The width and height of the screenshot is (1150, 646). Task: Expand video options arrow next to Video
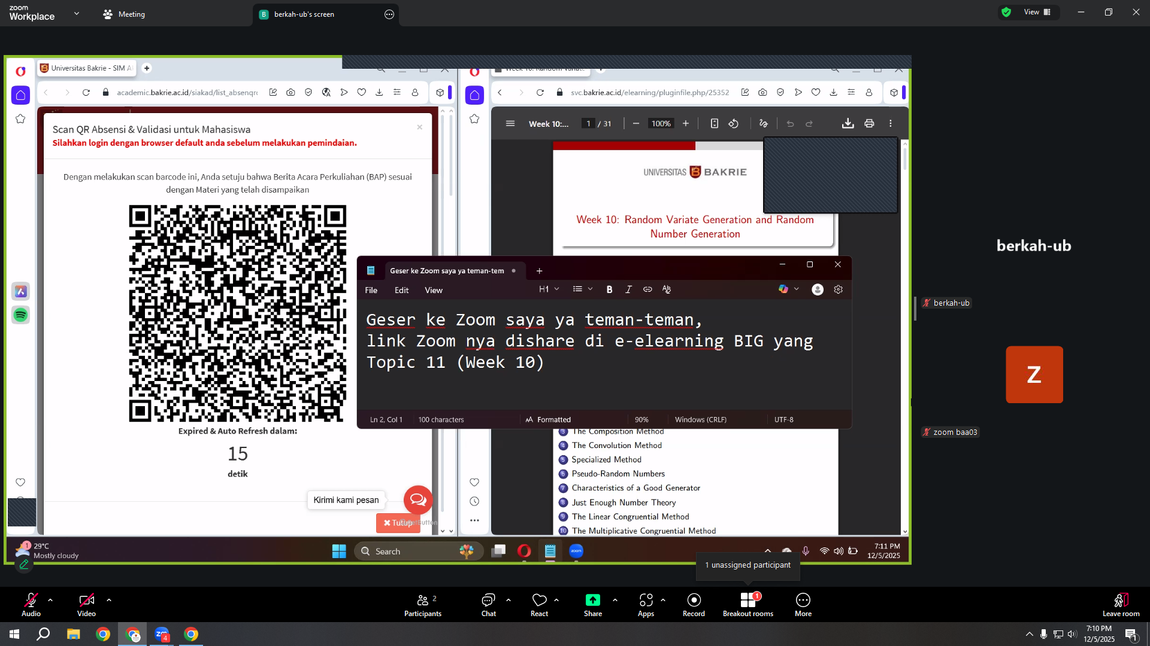coord(109,599)
